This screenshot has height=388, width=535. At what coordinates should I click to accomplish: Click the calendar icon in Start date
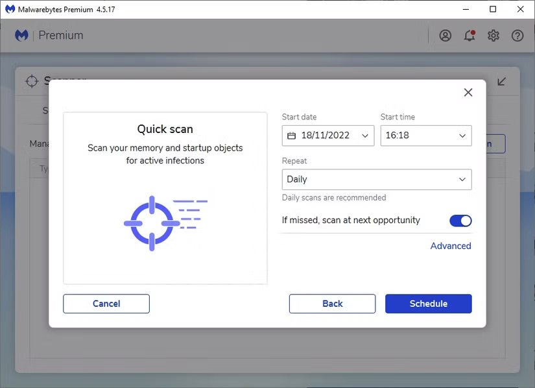click(291, 136)
